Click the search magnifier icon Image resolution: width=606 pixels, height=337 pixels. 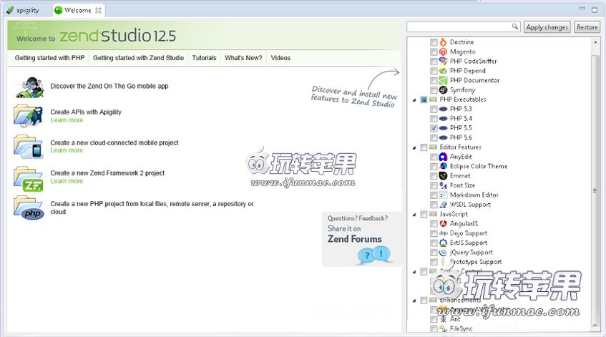pos(515,26)
